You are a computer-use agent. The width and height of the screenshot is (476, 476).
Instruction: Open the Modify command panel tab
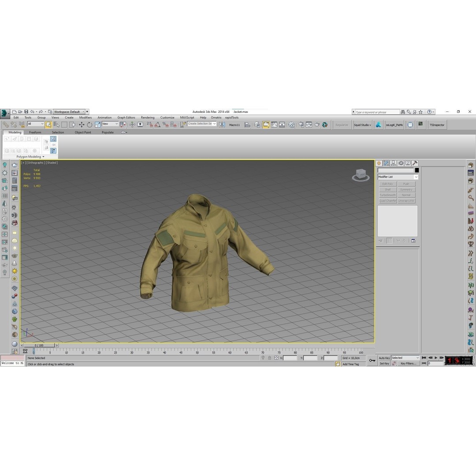click(386, 163)
